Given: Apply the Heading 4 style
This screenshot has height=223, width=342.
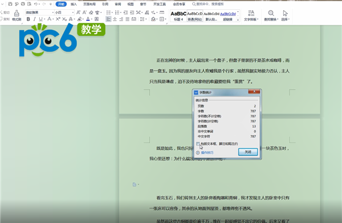Looking at the screenshot, I should 178,16.
